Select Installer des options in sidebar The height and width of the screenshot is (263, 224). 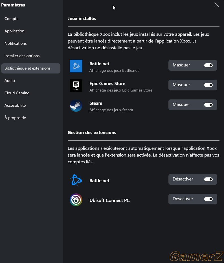point(31,56)
